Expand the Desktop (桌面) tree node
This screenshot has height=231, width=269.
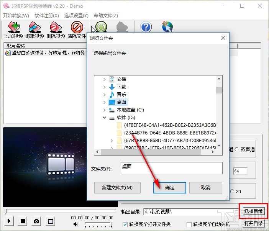pyautogui.click(x=104, y=102)
